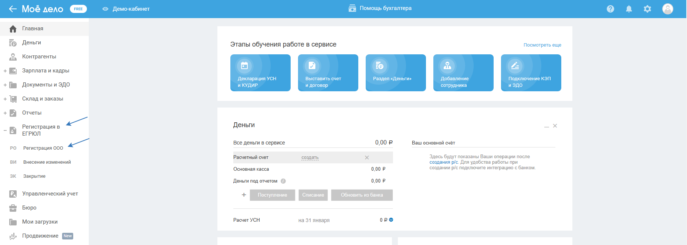Click the Посмотреть еще link
Screen dimensions: 687x245
(542, 45)
